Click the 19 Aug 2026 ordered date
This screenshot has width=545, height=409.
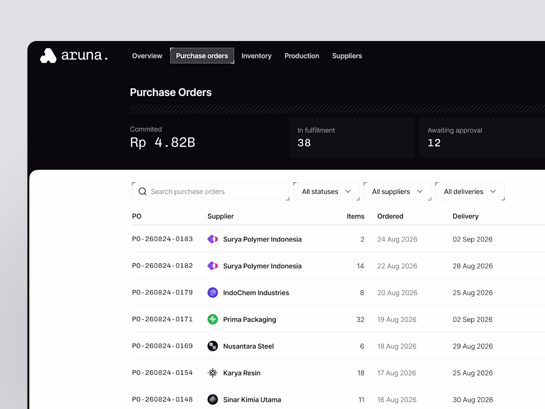(397, 320)
